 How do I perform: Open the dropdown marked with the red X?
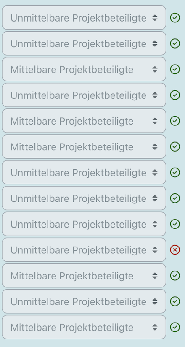[84, 250]
